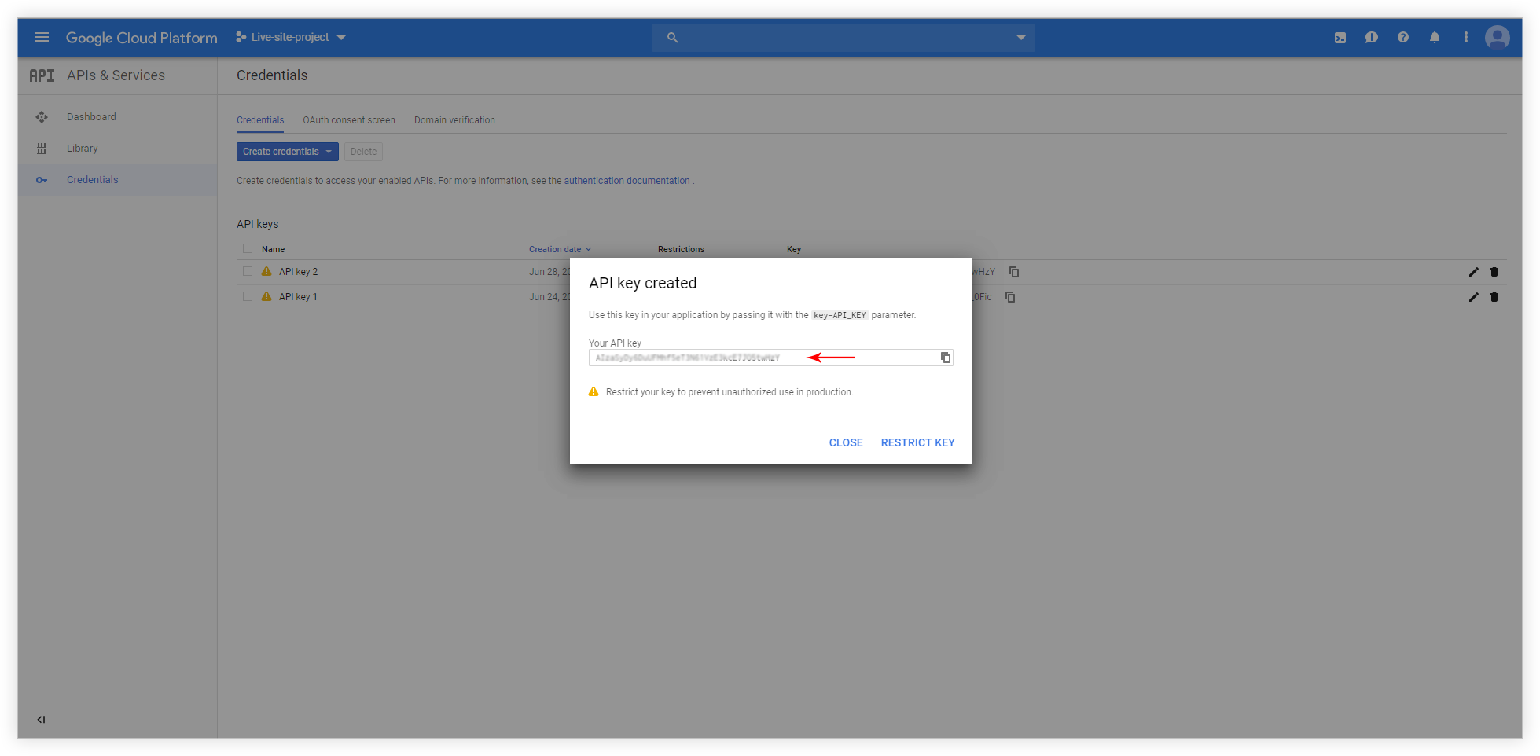This screenshot has width=1540, height=756.
Task: Open the user account avatar
Action: tap(1497, 38)
